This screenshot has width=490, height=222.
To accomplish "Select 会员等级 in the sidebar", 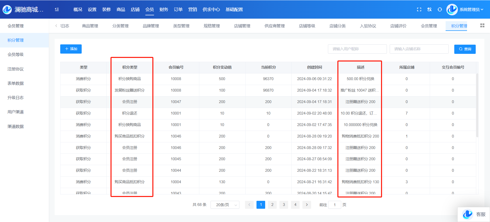I will tap(16, 54).
